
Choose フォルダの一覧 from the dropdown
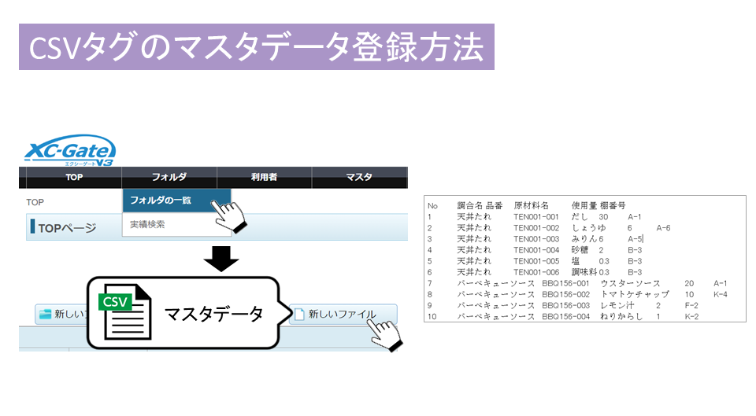click(x=161, y=201)
